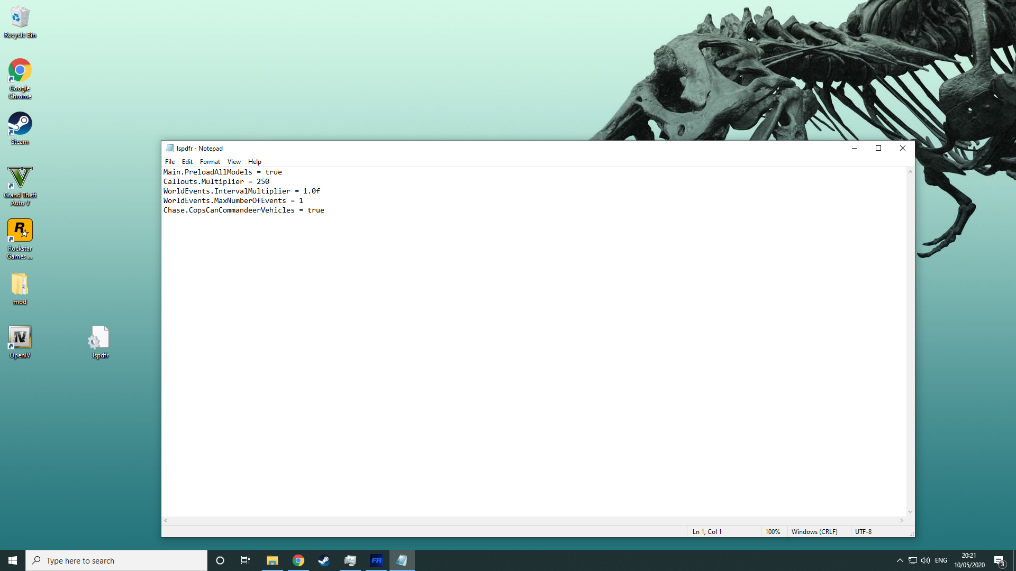
Task: Switch the ENG input language indicator
Action: coord(941,560)
